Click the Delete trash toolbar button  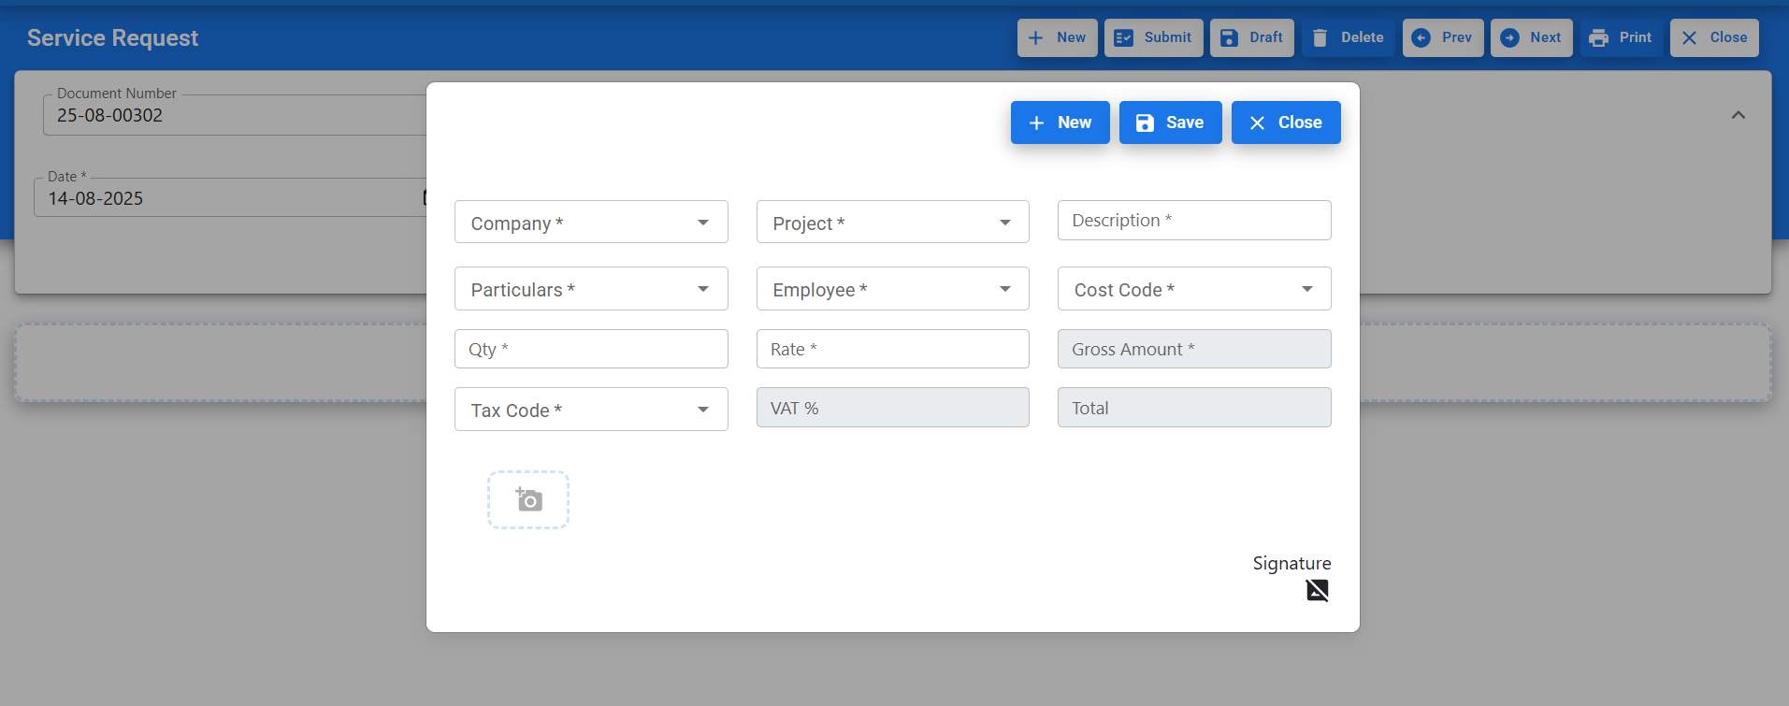click(x=1348, y=38)
